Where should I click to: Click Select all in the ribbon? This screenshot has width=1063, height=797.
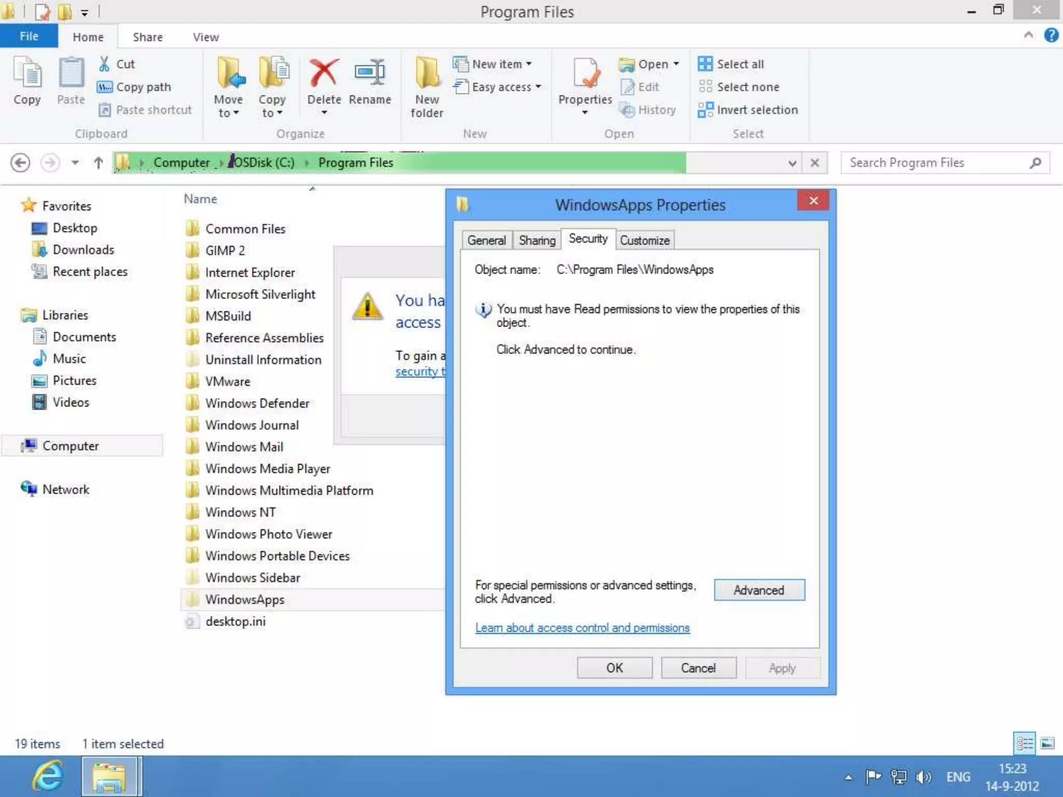pyautogui.click(x=731, y=64)
